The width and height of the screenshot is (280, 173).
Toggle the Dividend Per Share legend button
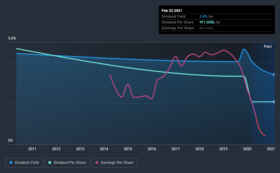(67, 163)
